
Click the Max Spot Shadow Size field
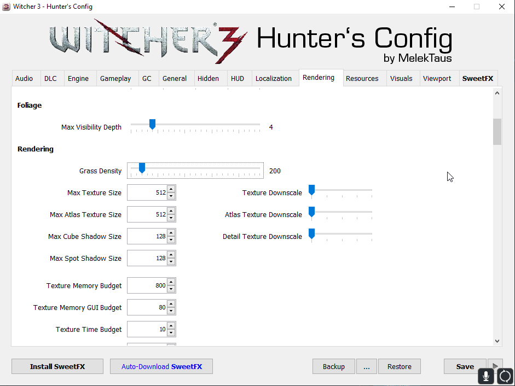(x=147, y=258)
